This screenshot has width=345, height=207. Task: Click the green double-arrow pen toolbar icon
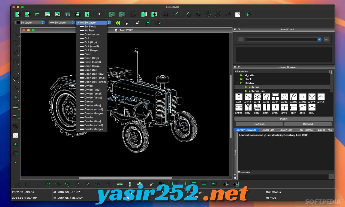(x=117, y=22)
